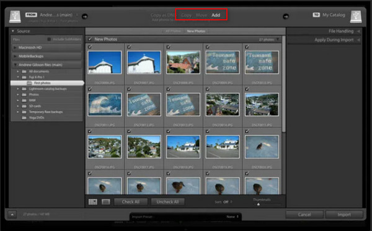Toggle the New Photos group checkbox
372x231 pixels.
click(x=90, y=39)
